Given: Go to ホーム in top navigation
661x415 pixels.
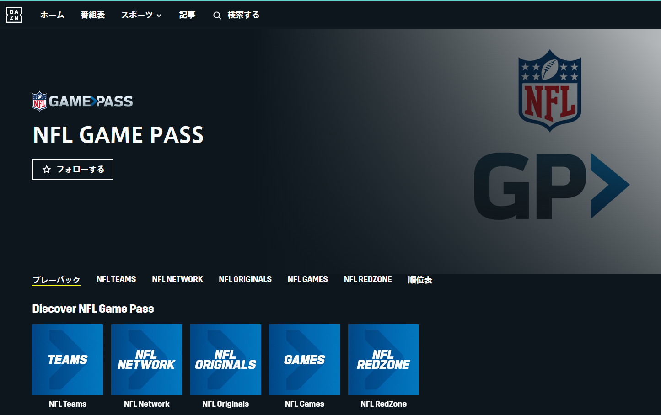Looking at the screenshot, I should (x=52, y=15).
